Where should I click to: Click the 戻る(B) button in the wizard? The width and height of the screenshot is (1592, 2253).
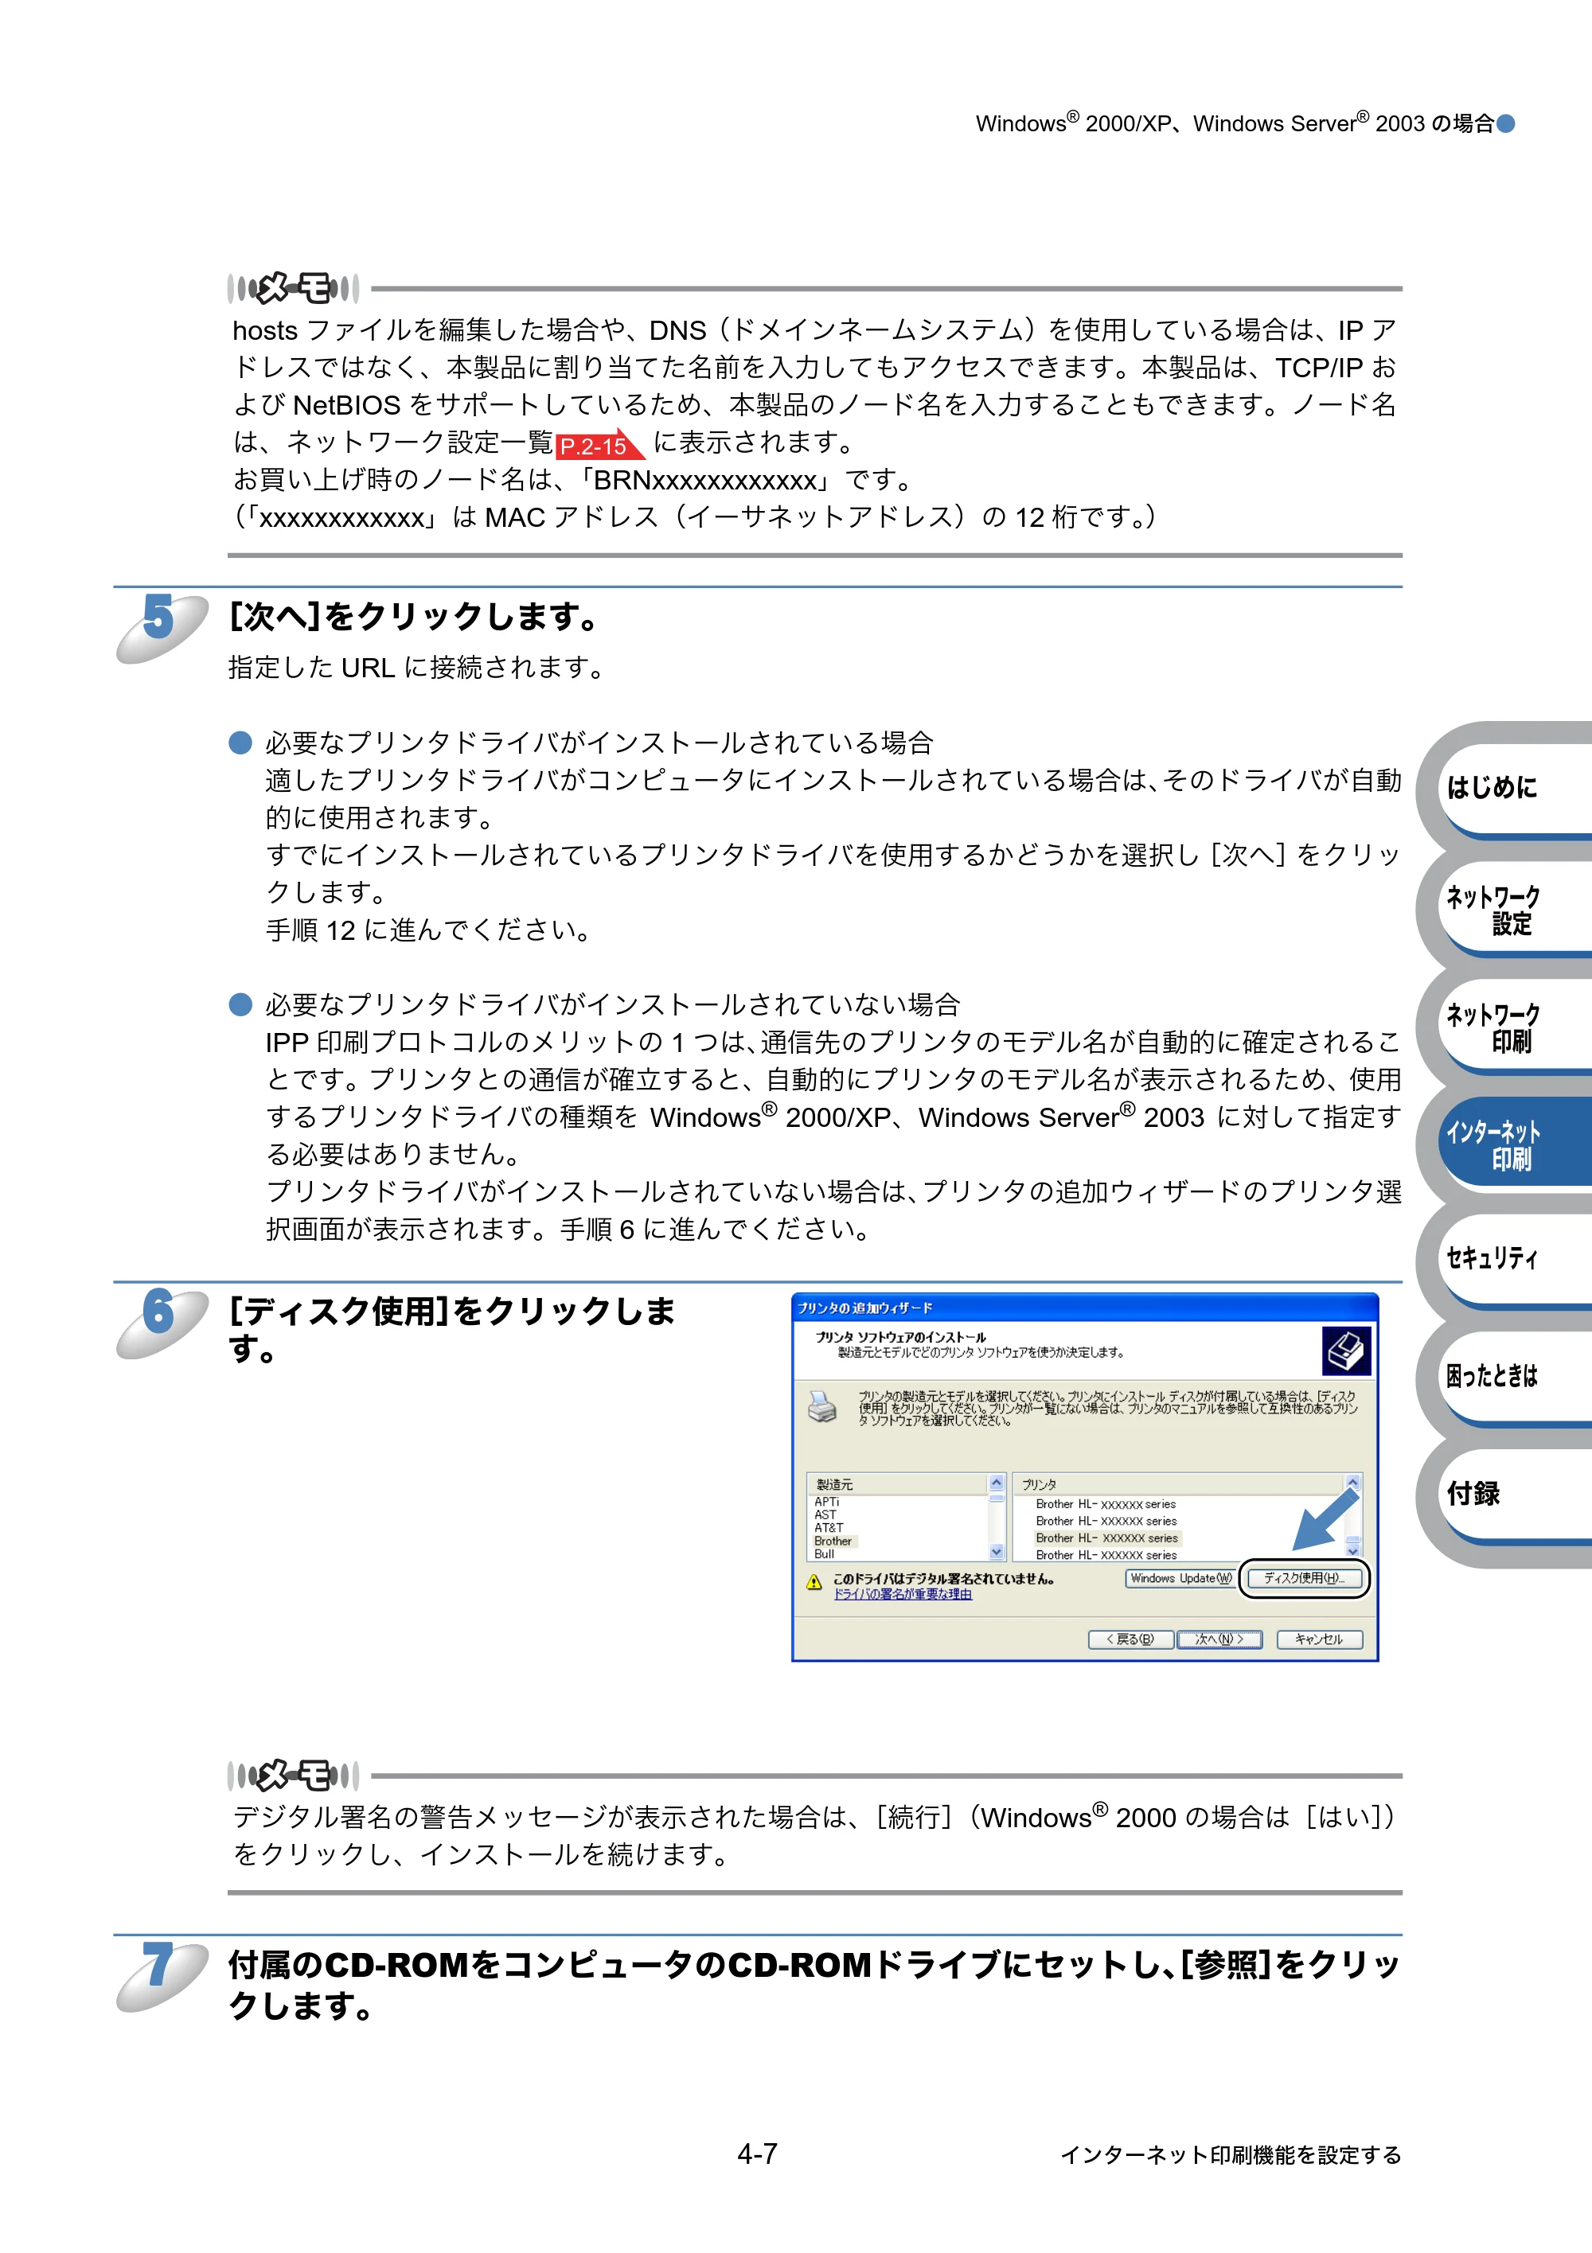click(x=1130, y=1639)
